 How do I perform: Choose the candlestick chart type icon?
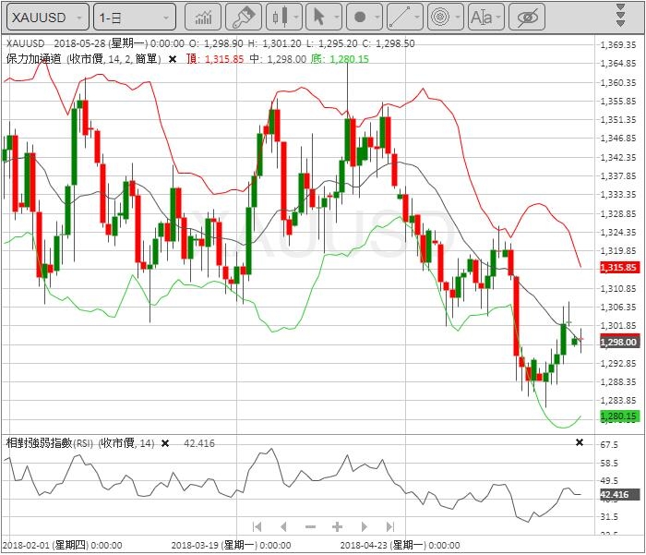click(279, 18)
